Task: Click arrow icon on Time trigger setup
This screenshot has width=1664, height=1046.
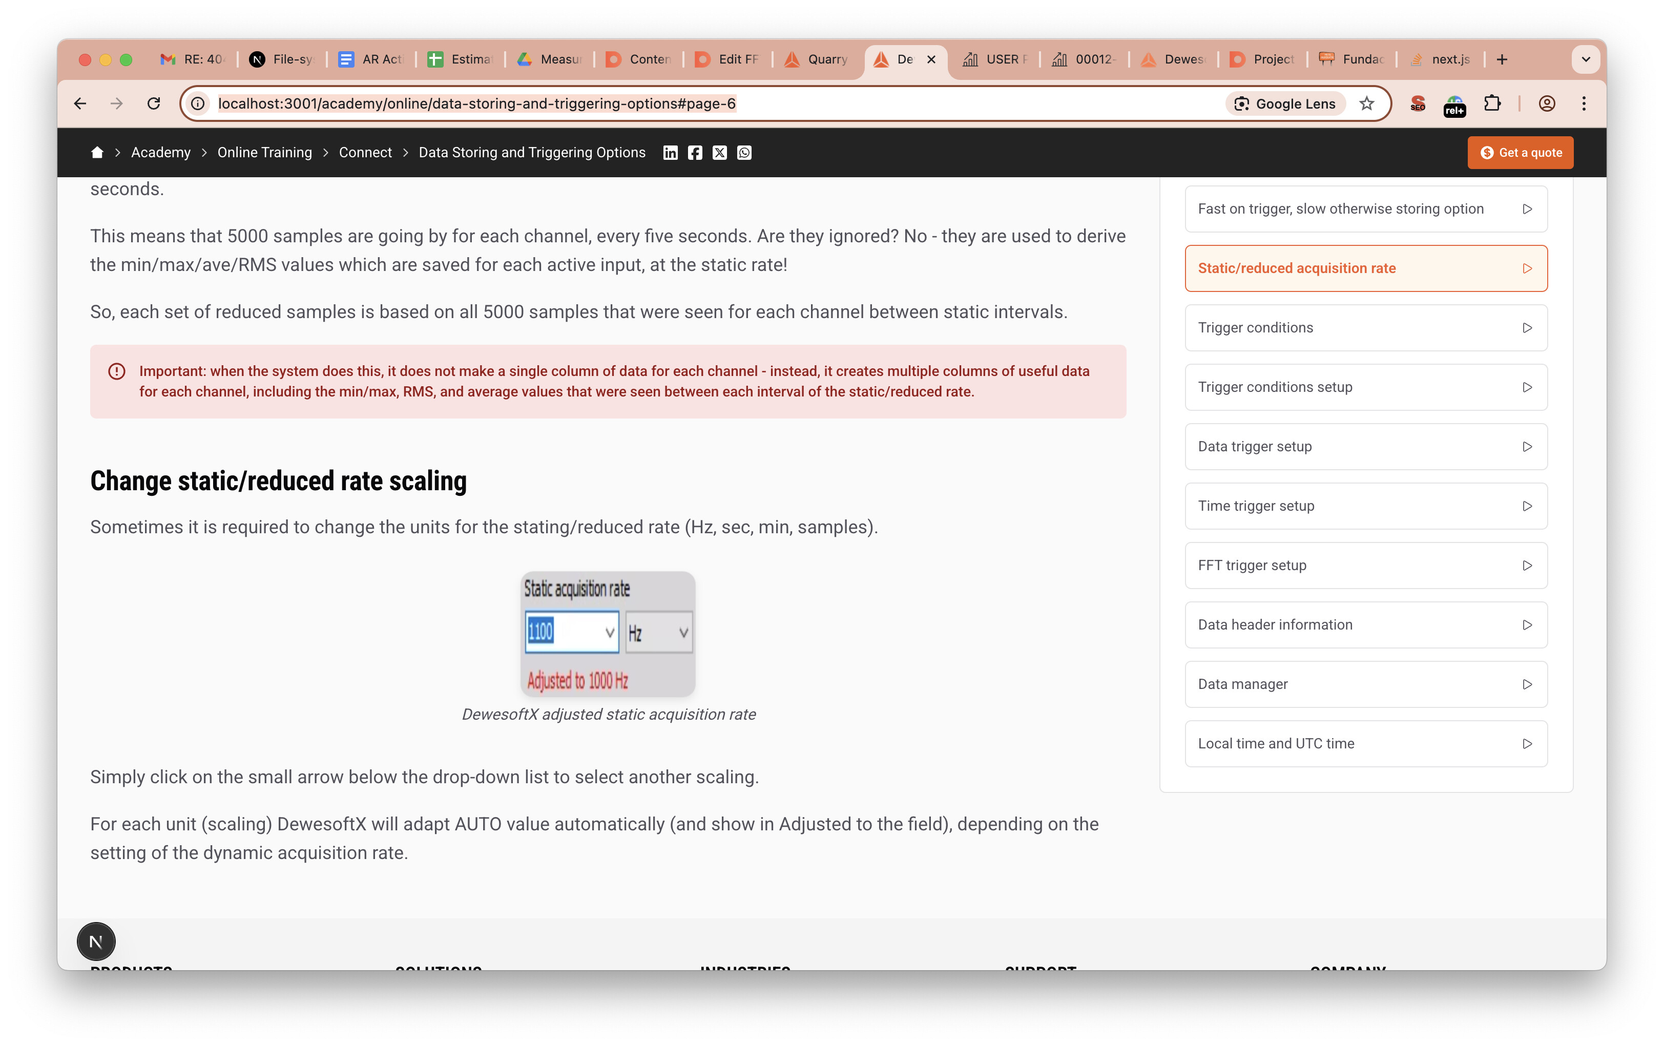Action: point(1527,506)
